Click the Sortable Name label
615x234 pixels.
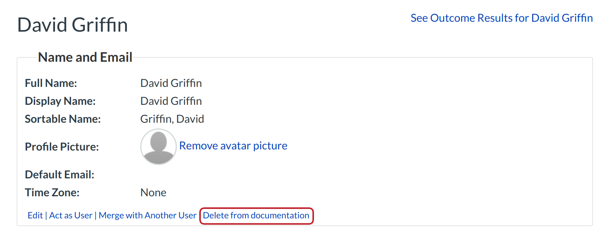tap(63, 119)
